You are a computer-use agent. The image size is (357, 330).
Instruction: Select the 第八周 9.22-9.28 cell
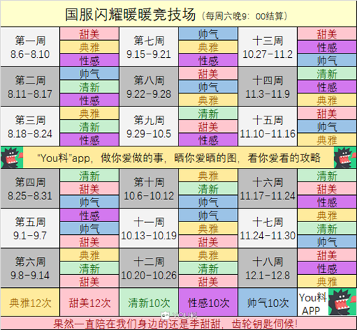[149, 86]
